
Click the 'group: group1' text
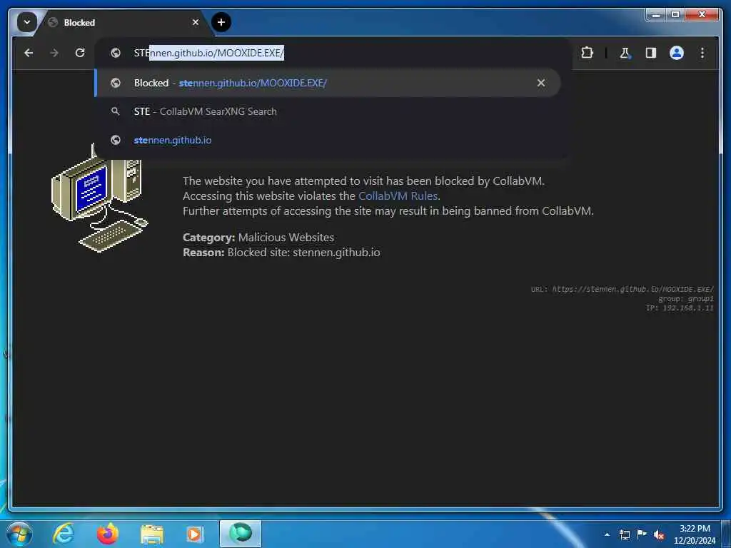point(686,299)
